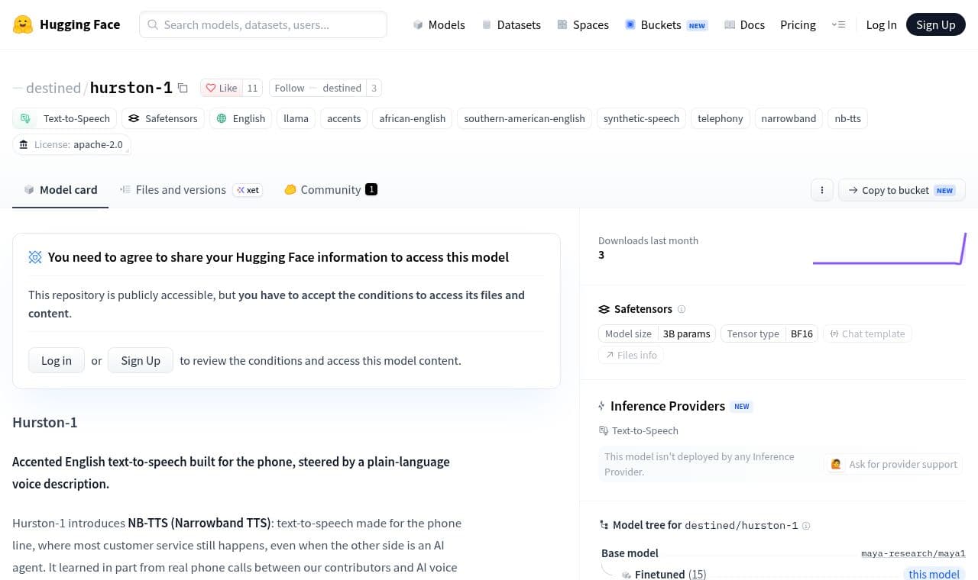The height and width of the screenshot is (580, 978).
Task: Click Copy to bucket button
Action: point(902,190)
